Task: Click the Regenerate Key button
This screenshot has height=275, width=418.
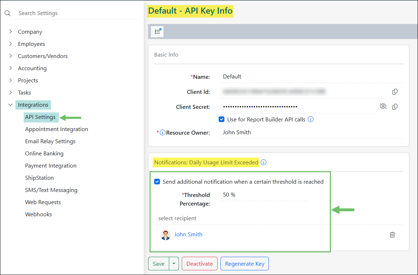Action: coord(245,264)
